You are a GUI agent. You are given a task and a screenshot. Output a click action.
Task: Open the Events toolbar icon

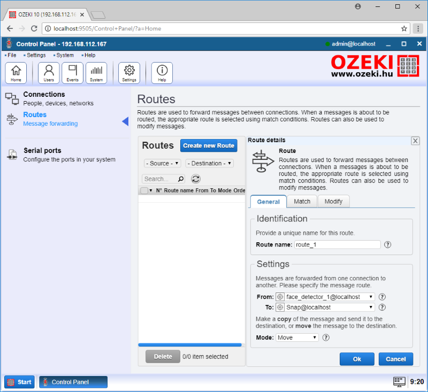72,73
